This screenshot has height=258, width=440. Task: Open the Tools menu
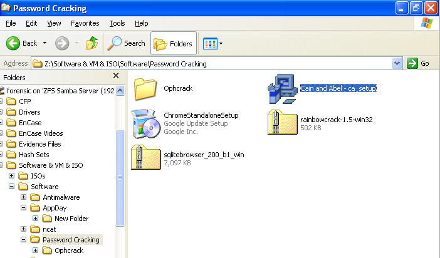[x=117, y=23]
